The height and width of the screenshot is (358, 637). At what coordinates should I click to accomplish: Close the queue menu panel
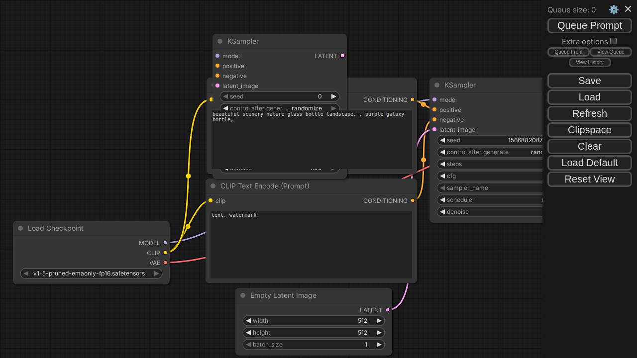coord(628,9)
